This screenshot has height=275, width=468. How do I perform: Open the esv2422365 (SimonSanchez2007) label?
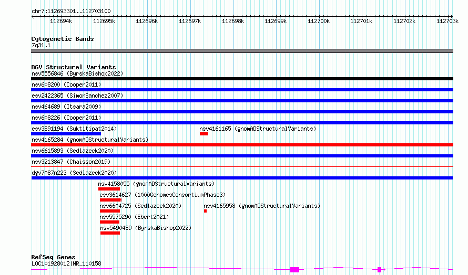click(77, 96)
